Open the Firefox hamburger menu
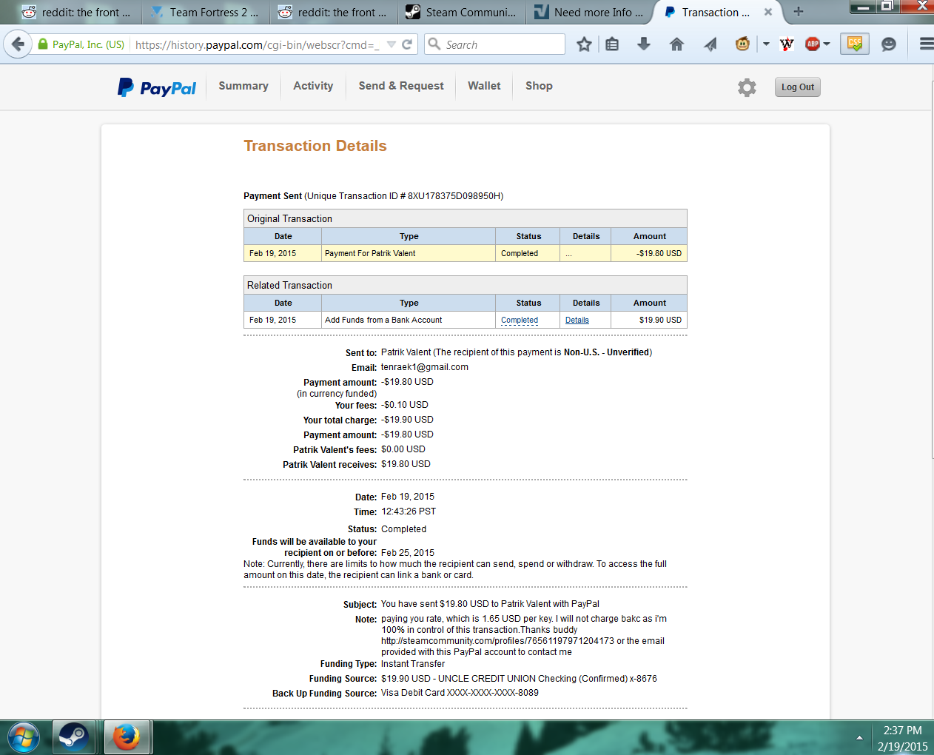Viewport: 934px width, 755px height. 926,44
